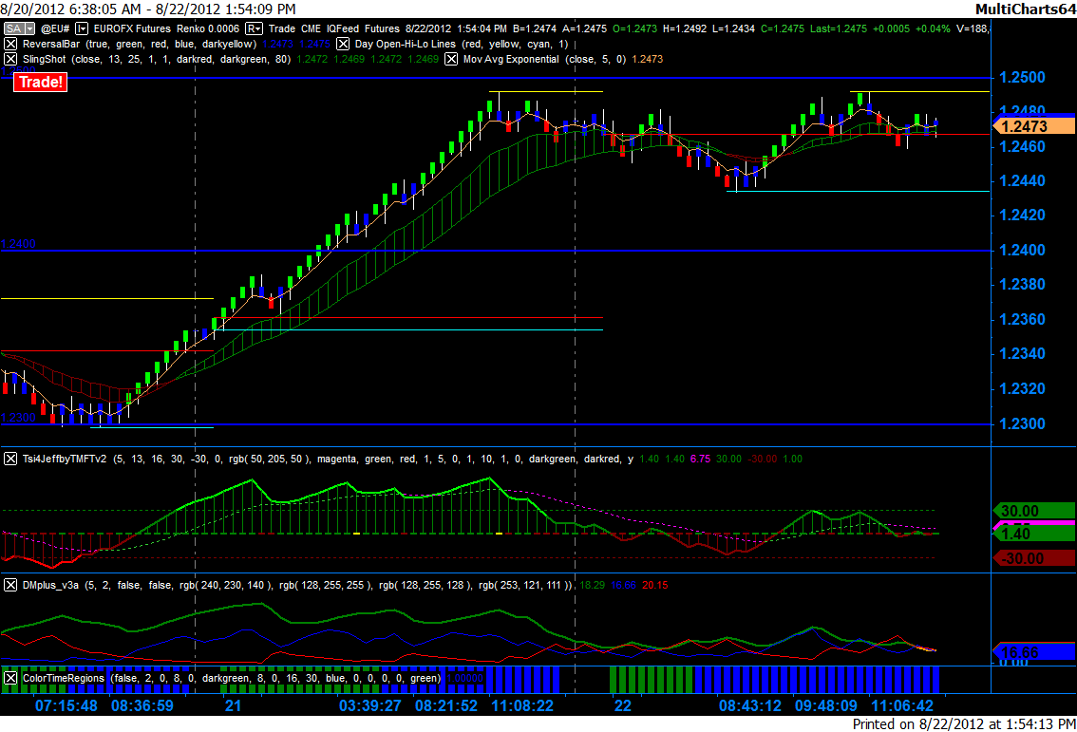Image resolution: width=1077 pixels, height=732 pixels.
Task: Toggle the Day Open-Hi-Lo Lines checkbox
Action: pos(343,44)
